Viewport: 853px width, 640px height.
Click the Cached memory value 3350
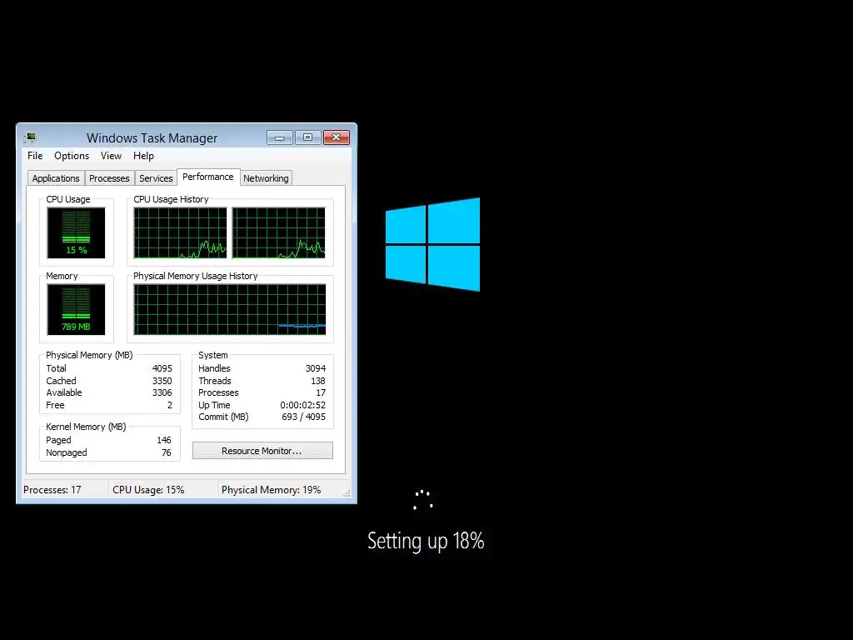click(x=162, y=381)
